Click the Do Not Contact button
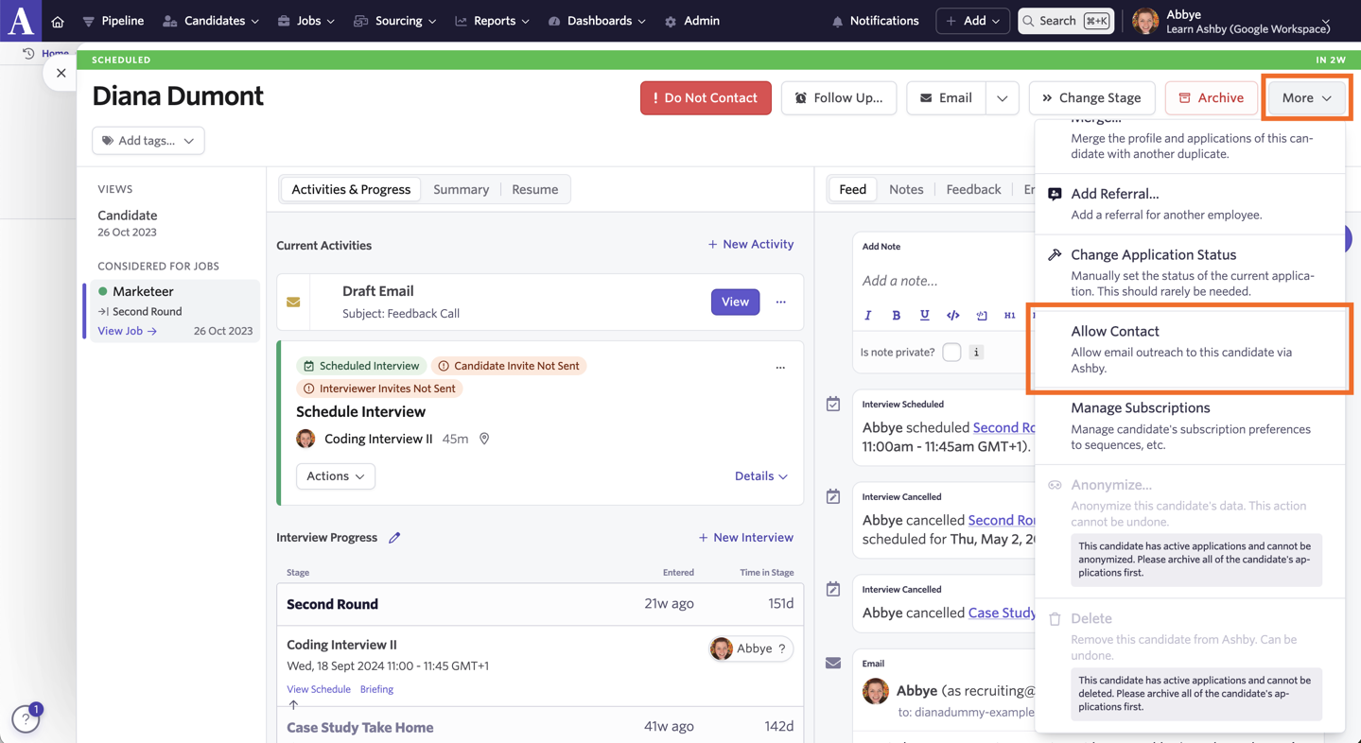Viewport: 1361px width, 743px height. click(x=706, y=98)
